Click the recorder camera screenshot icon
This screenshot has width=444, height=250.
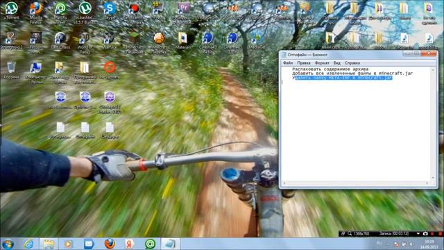[425, 233]
